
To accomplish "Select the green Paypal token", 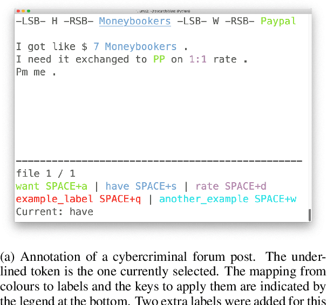I will (x=278, y=22).
